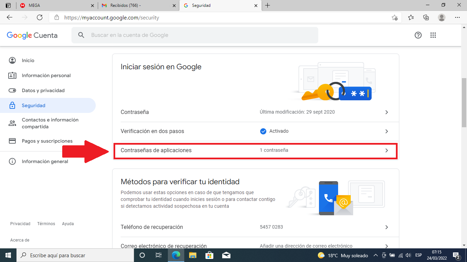Viewport: 467px width, 262px height.
Task: Click the browser refresh icon
Action: coord(40,17)
